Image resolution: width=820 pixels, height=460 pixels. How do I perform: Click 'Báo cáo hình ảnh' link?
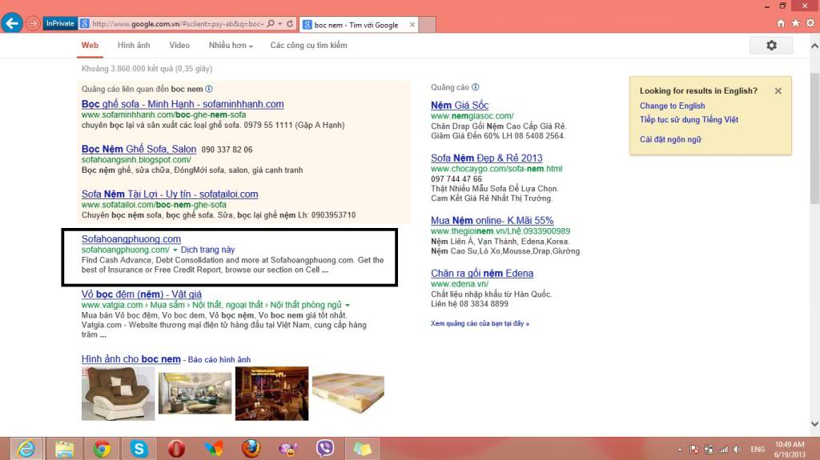click(219, 360)
